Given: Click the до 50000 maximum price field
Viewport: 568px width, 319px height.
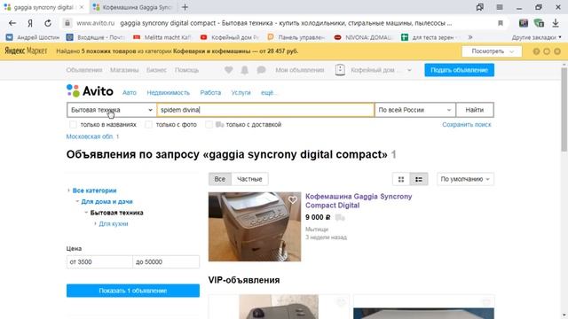Looking at the screenshot, I should pos(166,262).
